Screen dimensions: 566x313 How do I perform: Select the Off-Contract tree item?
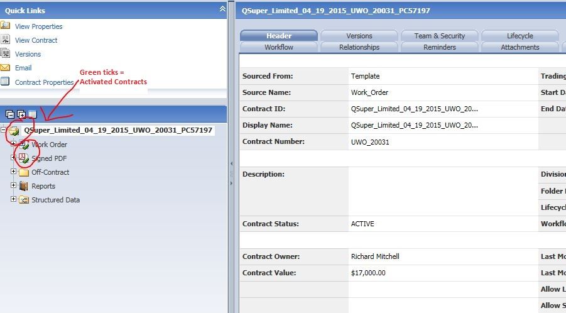(x=50, y=172)
